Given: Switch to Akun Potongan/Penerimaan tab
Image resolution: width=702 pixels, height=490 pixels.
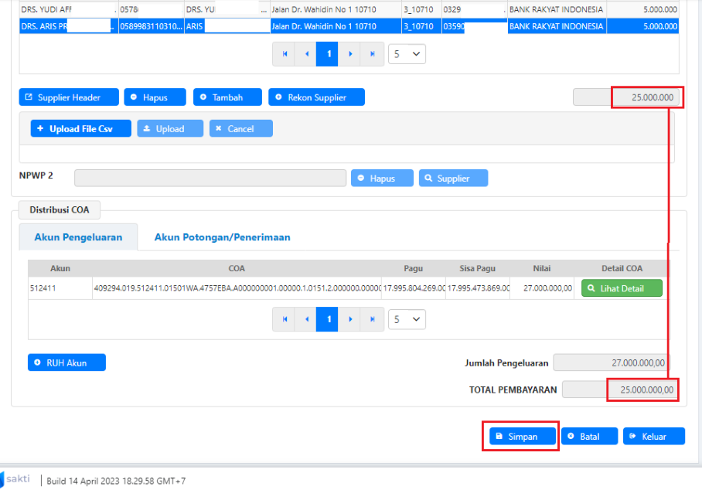Looking at the screenshot, I should [222, 237].
